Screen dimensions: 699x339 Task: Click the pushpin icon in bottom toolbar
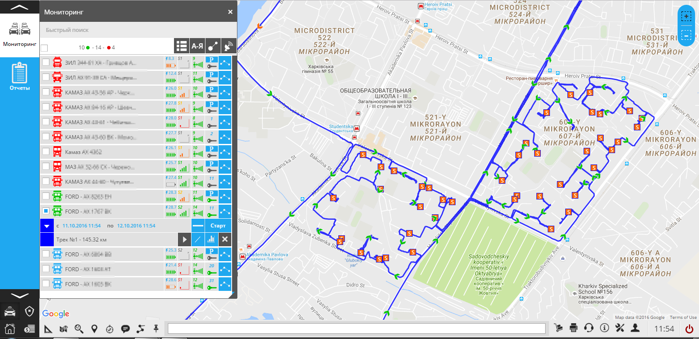pos(156,328)
